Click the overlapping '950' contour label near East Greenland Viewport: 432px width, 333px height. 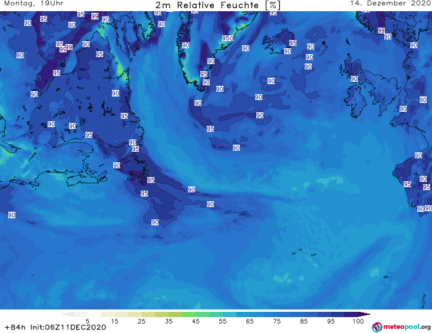(x=227, y=38)
